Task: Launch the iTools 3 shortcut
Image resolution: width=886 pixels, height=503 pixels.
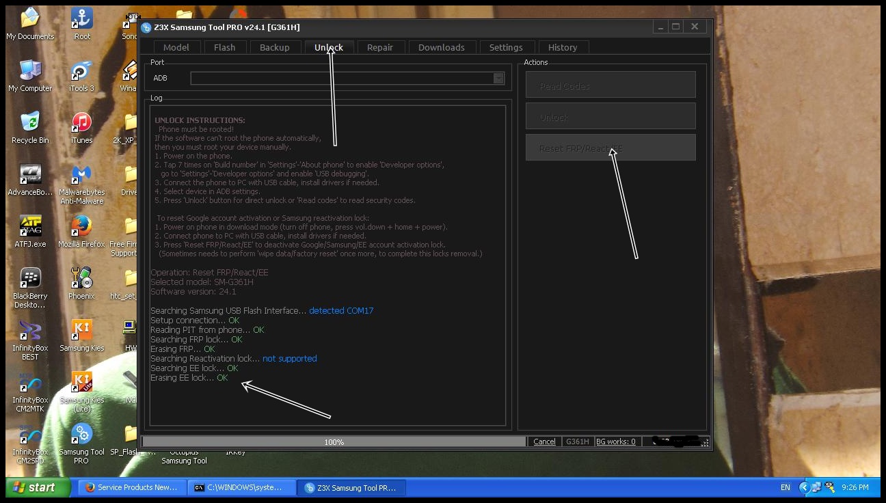Action: click(81, 76)
